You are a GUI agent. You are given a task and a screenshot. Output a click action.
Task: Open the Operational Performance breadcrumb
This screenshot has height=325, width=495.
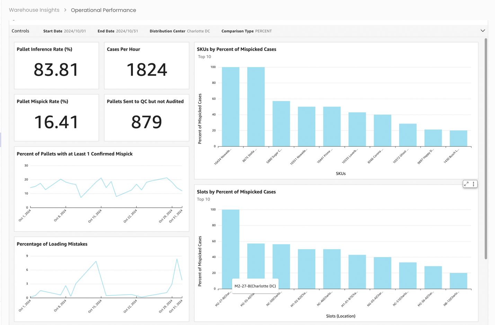point(104,10)
